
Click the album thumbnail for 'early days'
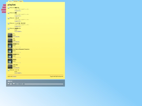tap(10, 66)
